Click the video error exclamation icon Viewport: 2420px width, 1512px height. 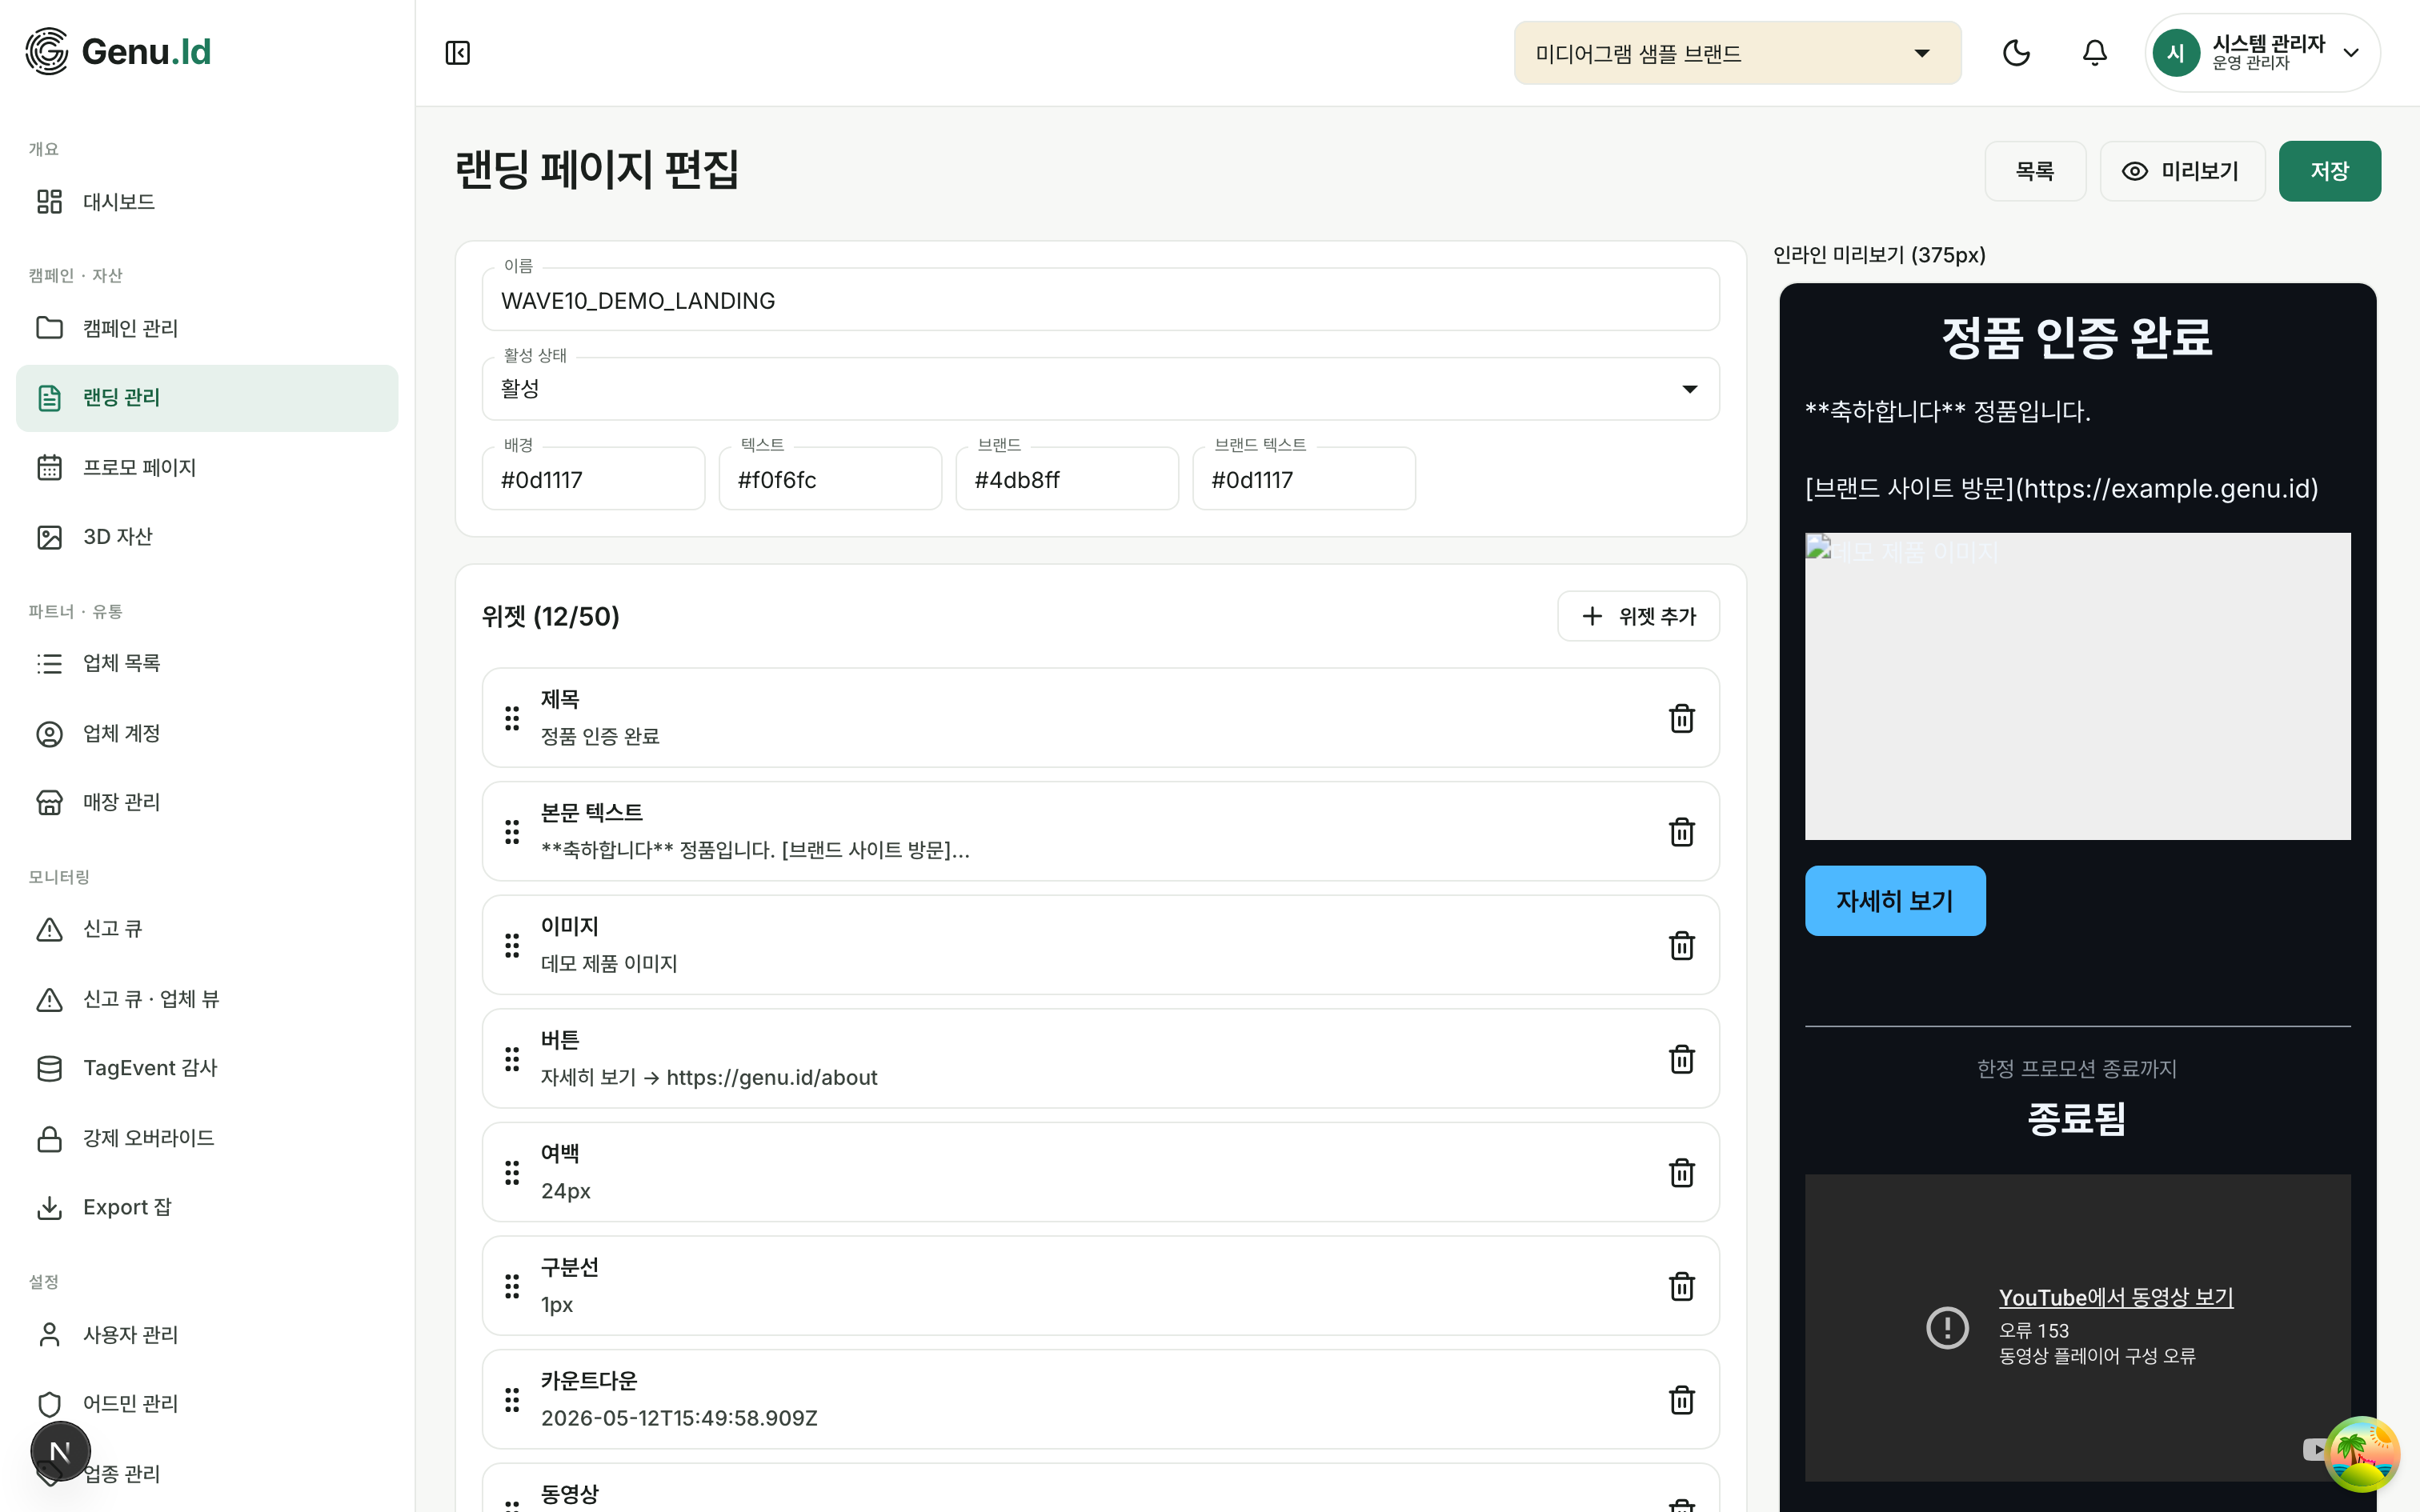coord(1946,1328)
